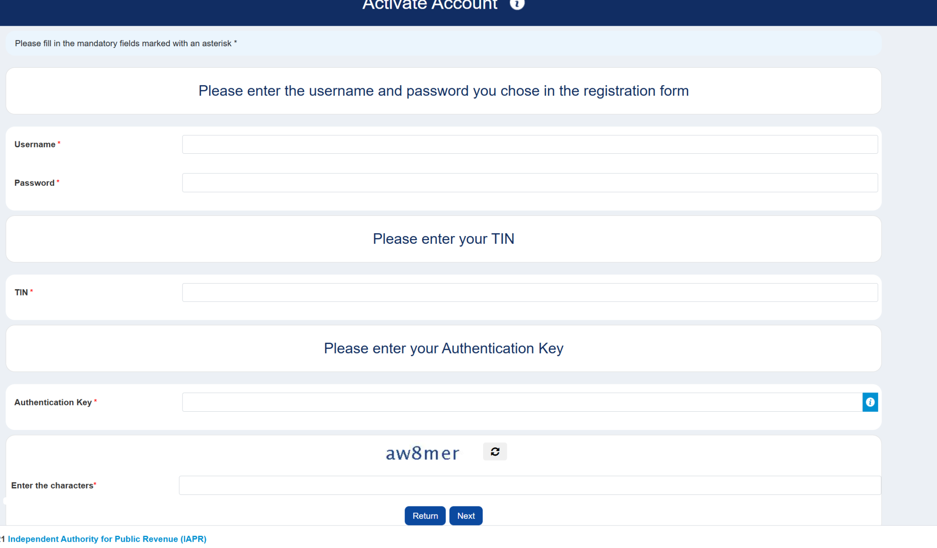Image resolution: width=937 pixels, height=548 pixels.
Task: Click the Username field label
Action: 35,145
